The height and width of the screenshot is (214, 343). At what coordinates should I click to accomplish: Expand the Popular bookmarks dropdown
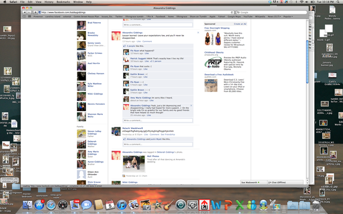click(x=288, y=17)
